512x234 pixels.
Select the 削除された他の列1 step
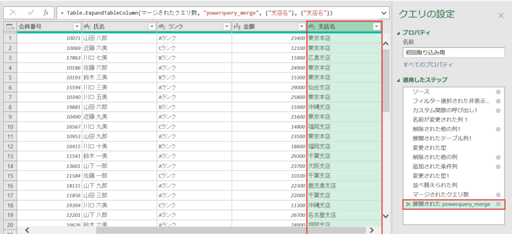tap(454, 129)
